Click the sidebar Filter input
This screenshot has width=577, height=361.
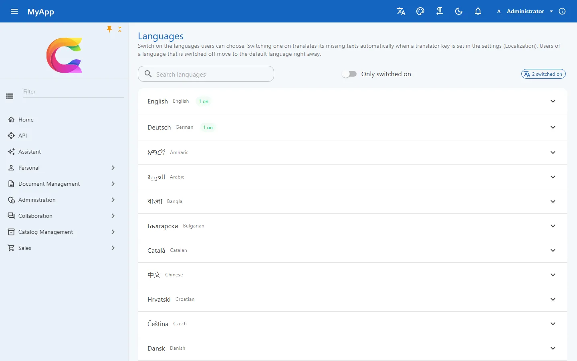73,91
